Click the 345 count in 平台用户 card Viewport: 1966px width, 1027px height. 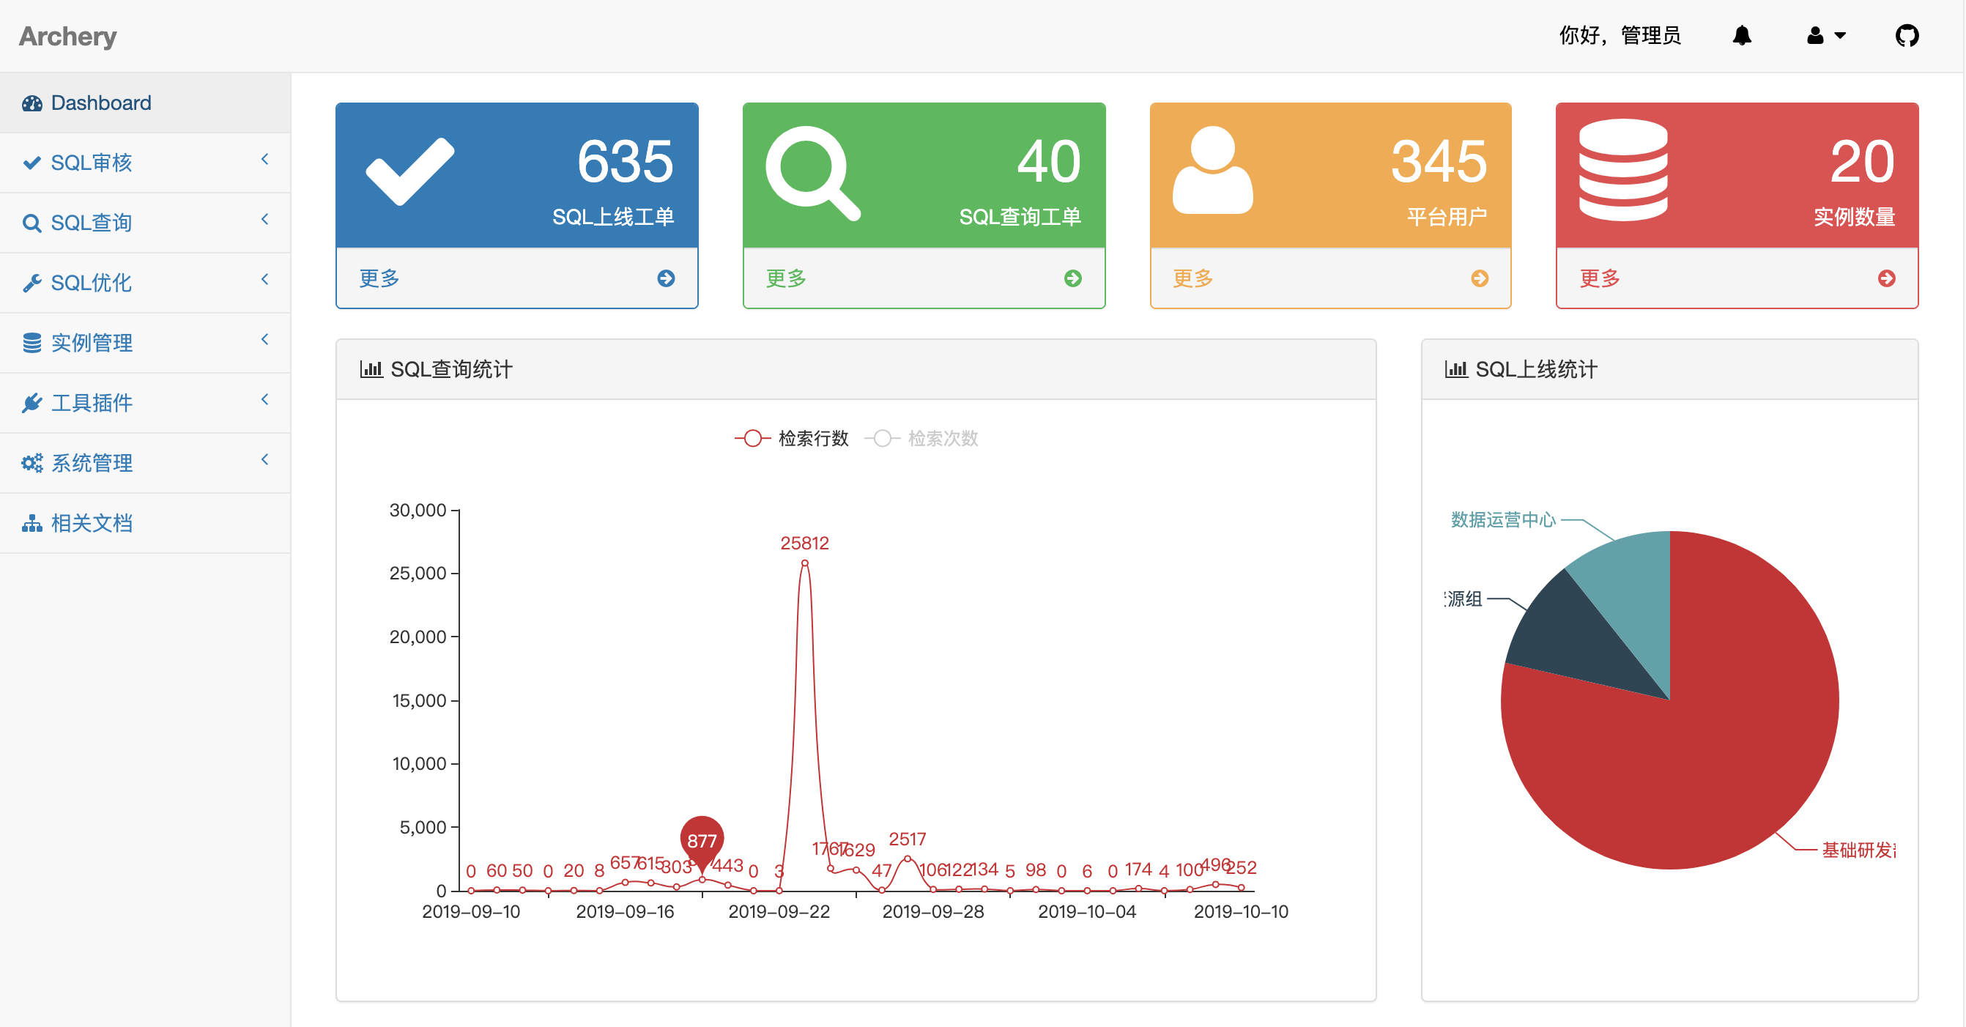coord(1439,161)
